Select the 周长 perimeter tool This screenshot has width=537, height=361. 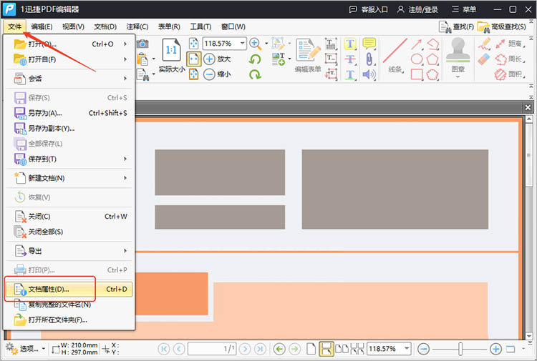point(511,59)
